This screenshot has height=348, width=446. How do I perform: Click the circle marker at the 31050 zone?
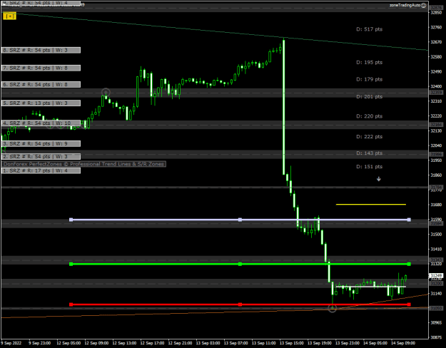pos(333,308)
